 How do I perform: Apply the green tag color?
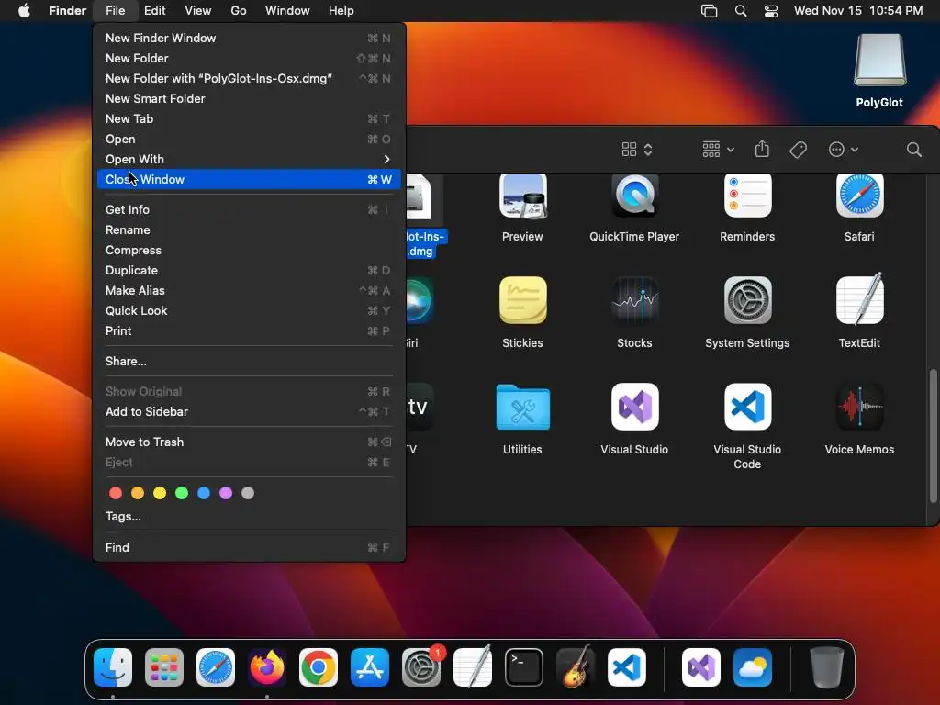coord(182,493)
